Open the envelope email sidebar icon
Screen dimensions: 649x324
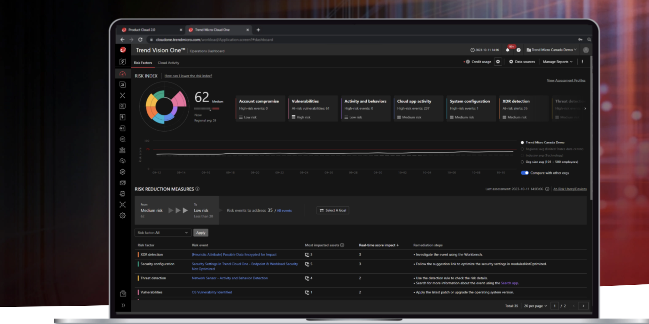[123, 183]
